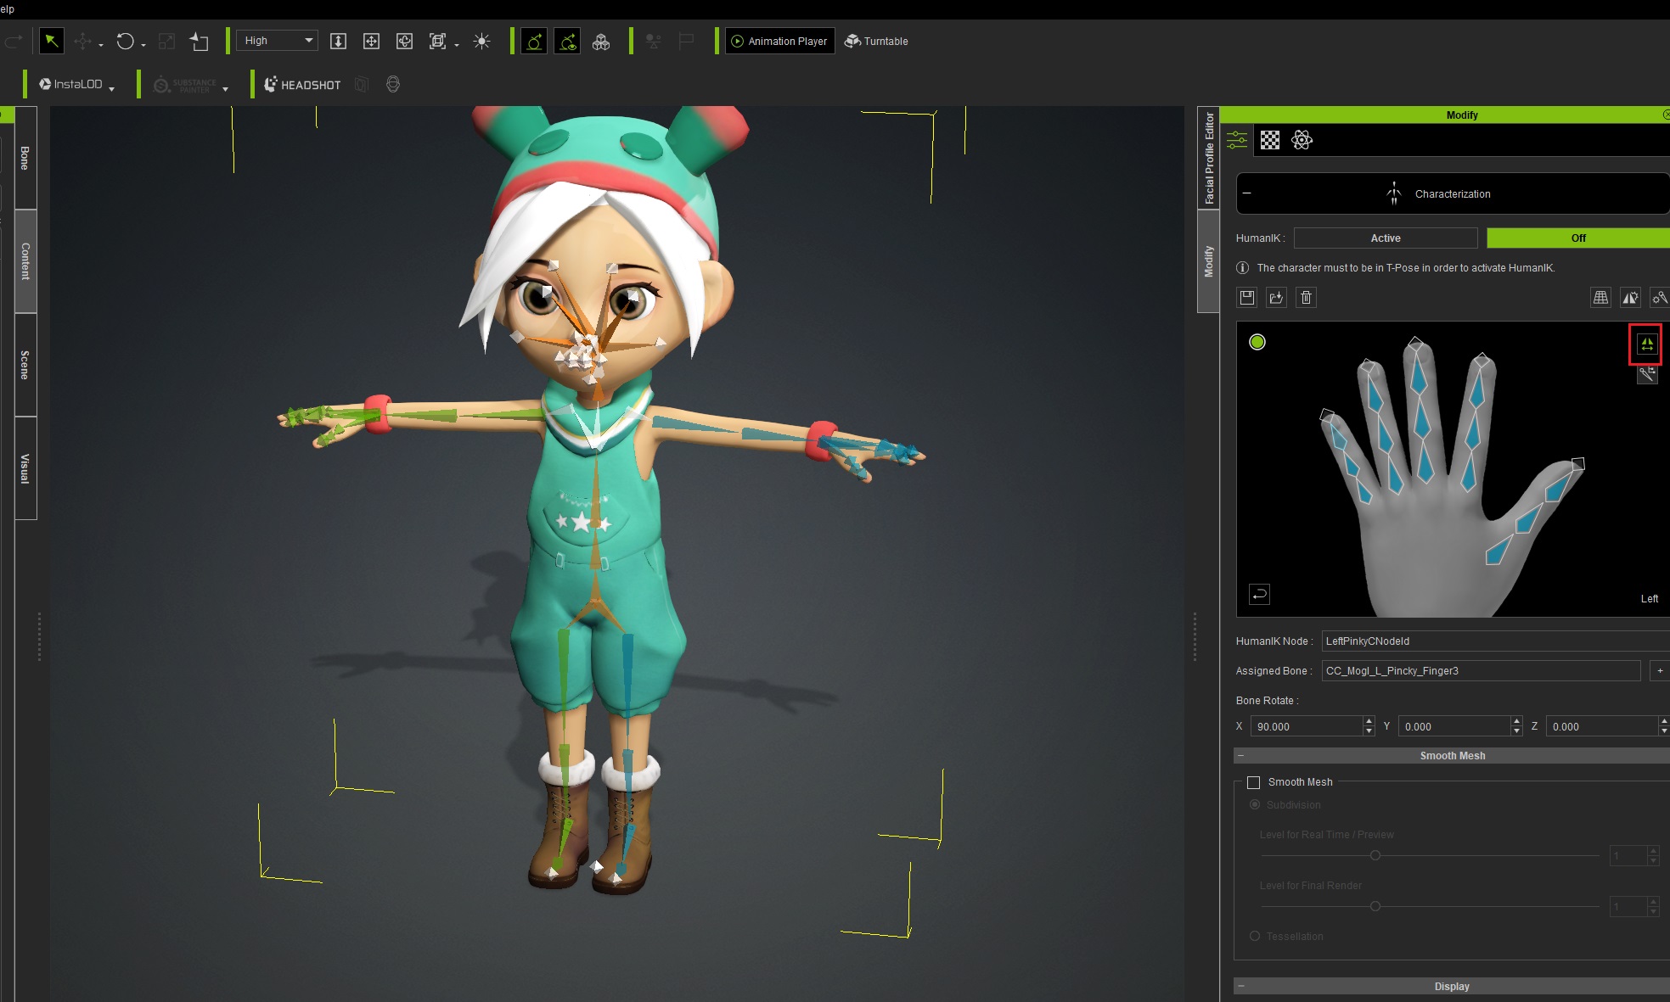Select the sliders attribute tab icon
This screenshot has height=1002, width=1670.
pyautogui.click(x=1237, y=140)
